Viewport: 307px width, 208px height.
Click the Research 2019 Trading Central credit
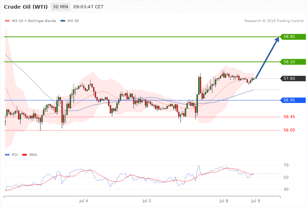point(274,21)
